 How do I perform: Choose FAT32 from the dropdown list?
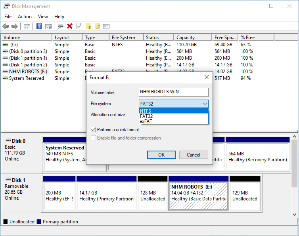(x=174, y=116)
